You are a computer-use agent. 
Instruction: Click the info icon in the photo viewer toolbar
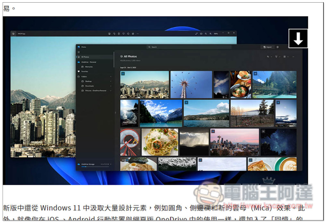[128, 33]
